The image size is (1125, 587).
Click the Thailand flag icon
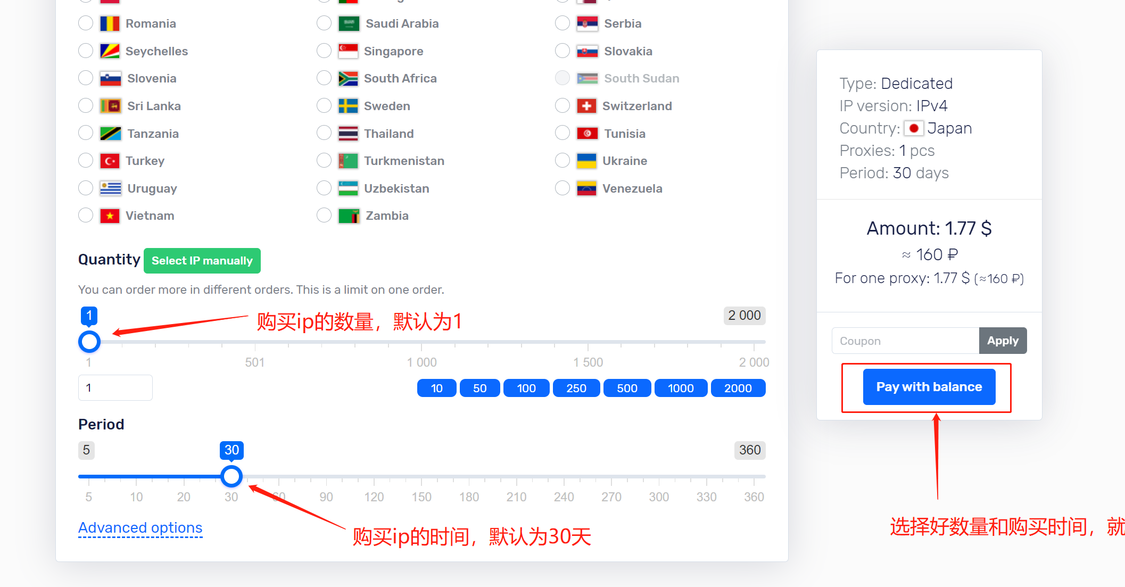pos(349,134)
